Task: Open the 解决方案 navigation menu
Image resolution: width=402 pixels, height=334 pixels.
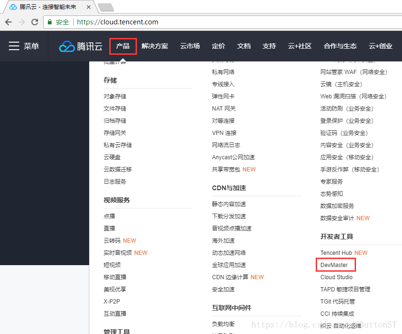Action: tap(155, 46)
